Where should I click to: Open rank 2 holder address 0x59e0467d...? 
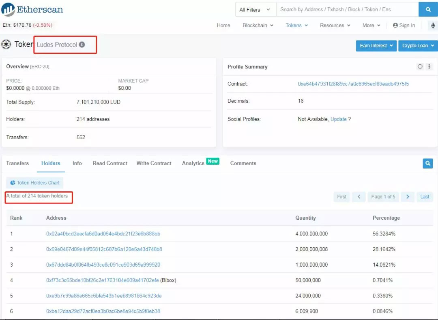(x=104, y=249)
